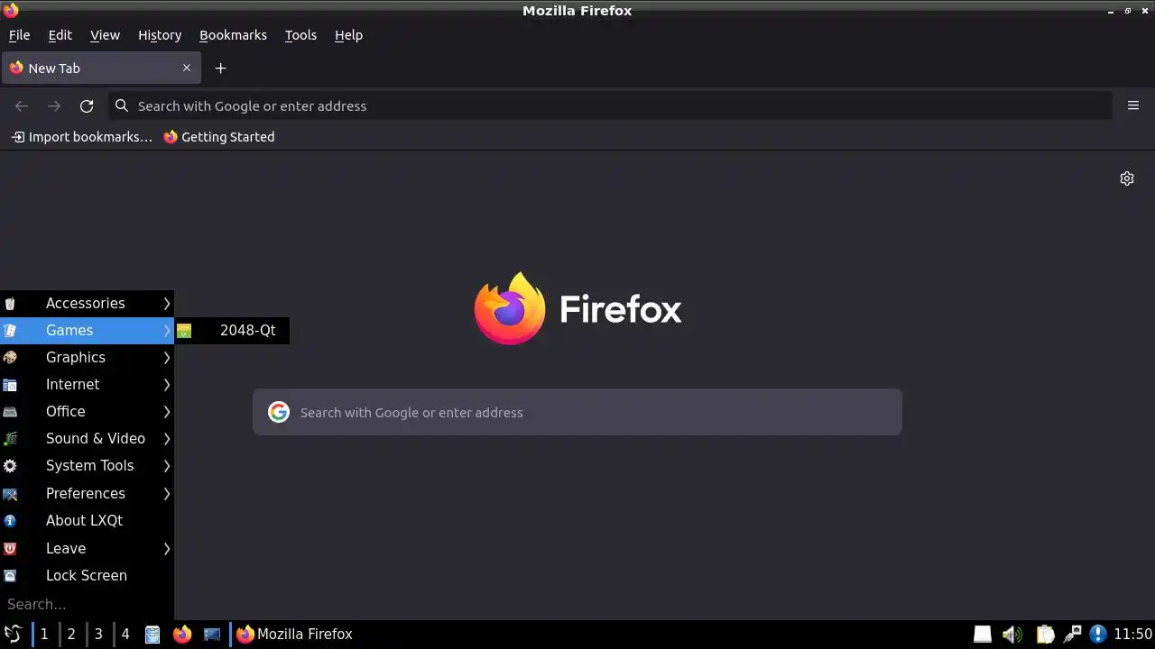Click the Office category icon
Image resolution: width=1155 pixels, height=649 pixels.
click(10, 412)
